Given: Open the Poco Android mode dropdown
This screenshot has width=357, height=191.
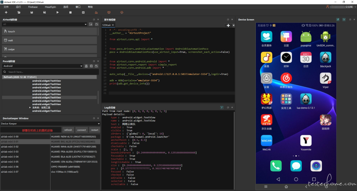Looking at the screenshot, I should 42,66.
